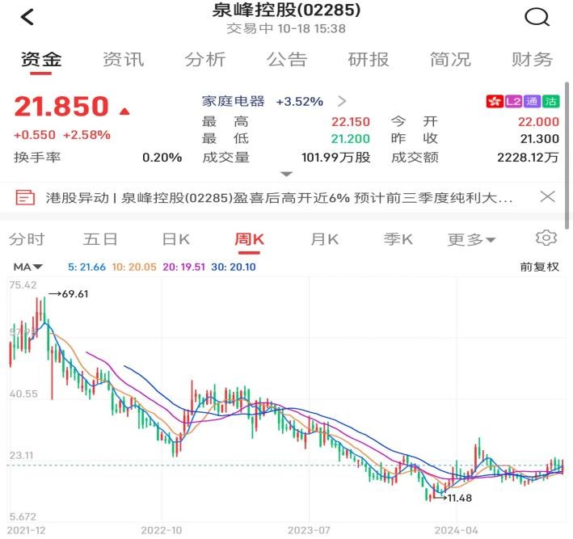This screenshot has width=573, height=539.
Task: Tap turnover amount 2228.12万
Action: click(x=528, y=158)
